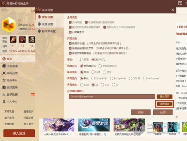The width and height of the screenshot is (187, 141).
Task: Set 界面缩放 to 自动
Action: point(82,85)
